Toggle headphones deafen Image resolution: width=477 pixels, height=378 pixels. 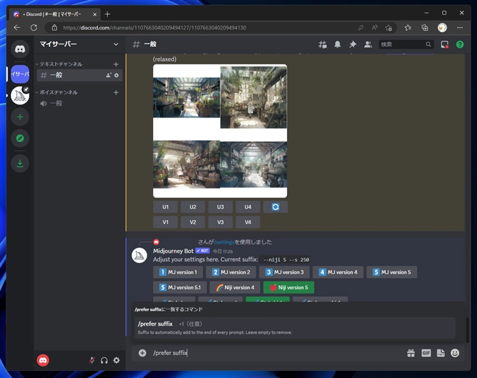(104, 360)
